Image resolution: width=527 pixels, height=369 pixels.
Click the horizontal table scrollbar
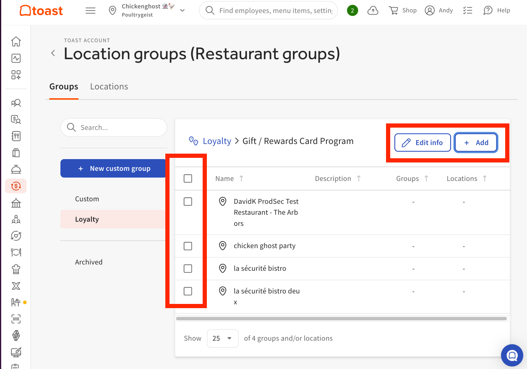[x=341, y=319]
